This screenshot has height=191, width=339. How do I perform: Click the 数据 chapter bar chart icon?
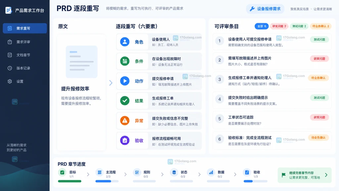pyautogui.click(x=211, y=172)
